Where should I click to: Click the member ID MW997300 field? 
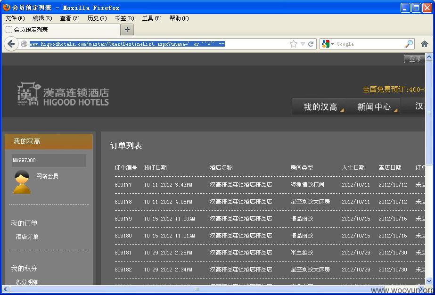(49, 160)
